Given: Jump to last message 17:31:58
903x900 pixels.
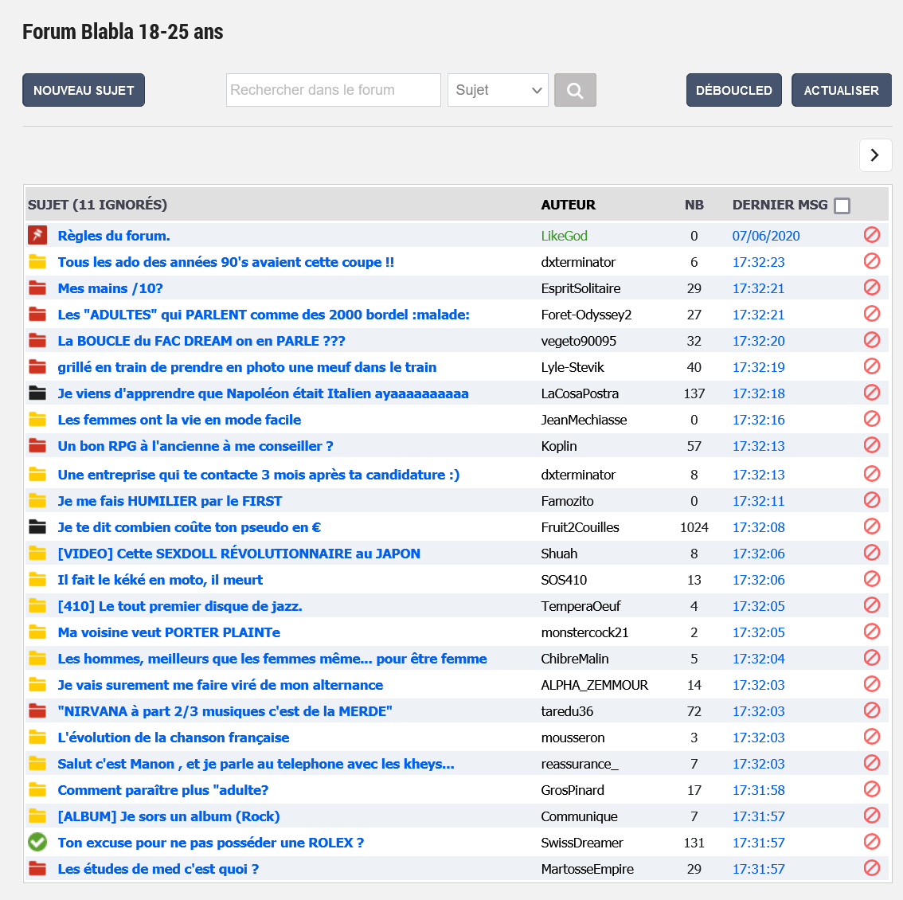Looking at the screenshot, I should (x=758, y=790).
